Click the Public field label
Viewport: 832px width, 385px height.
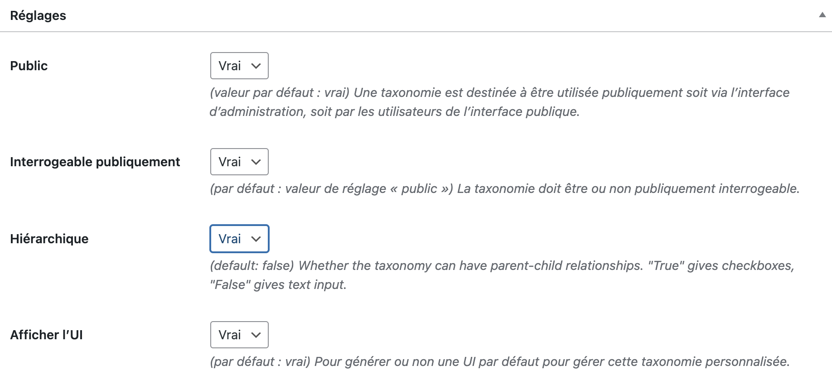tap(29, 66)
